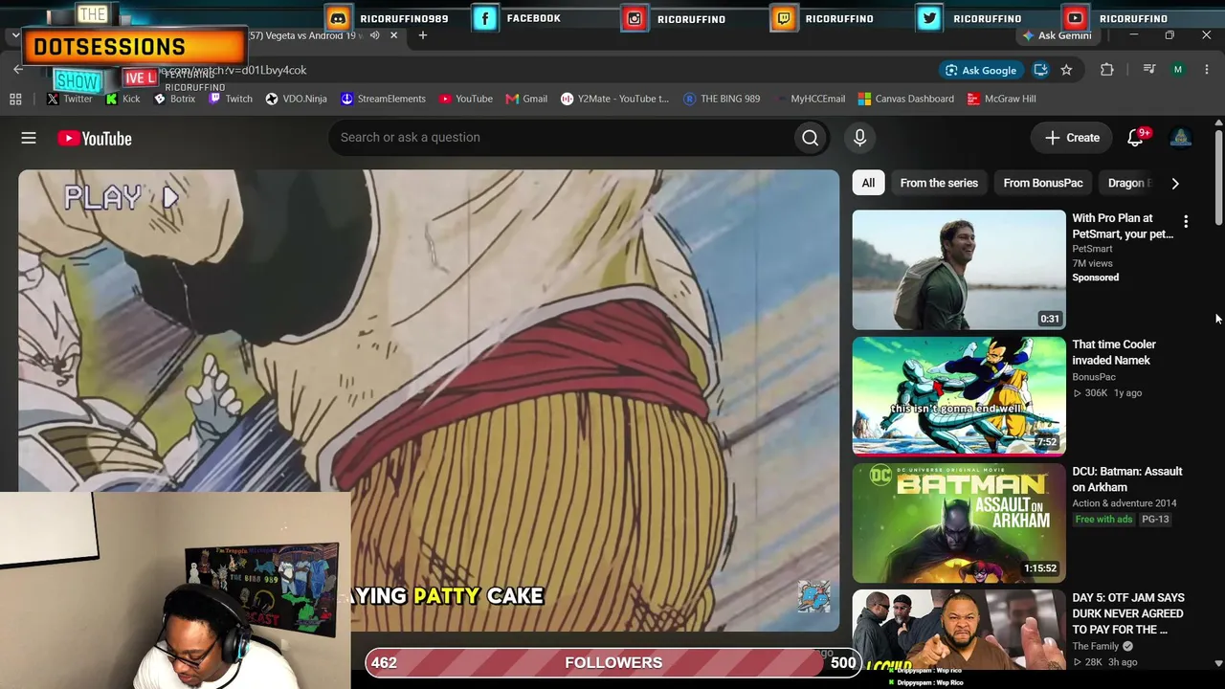Screen dimensions: 1225x689
Task: Open Chrome media controls icon
Action: (x=1149, y=70)
